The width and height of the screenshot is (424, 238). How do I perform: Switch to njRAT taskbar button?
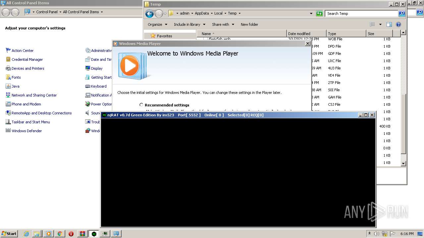tap(94, 234)
